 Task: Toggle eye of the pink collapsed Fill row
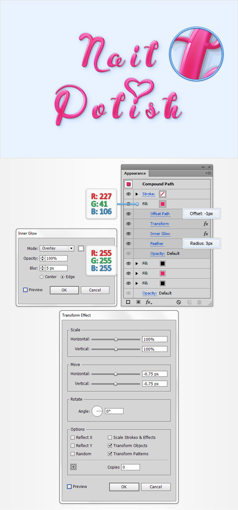[x=128, y=273]
